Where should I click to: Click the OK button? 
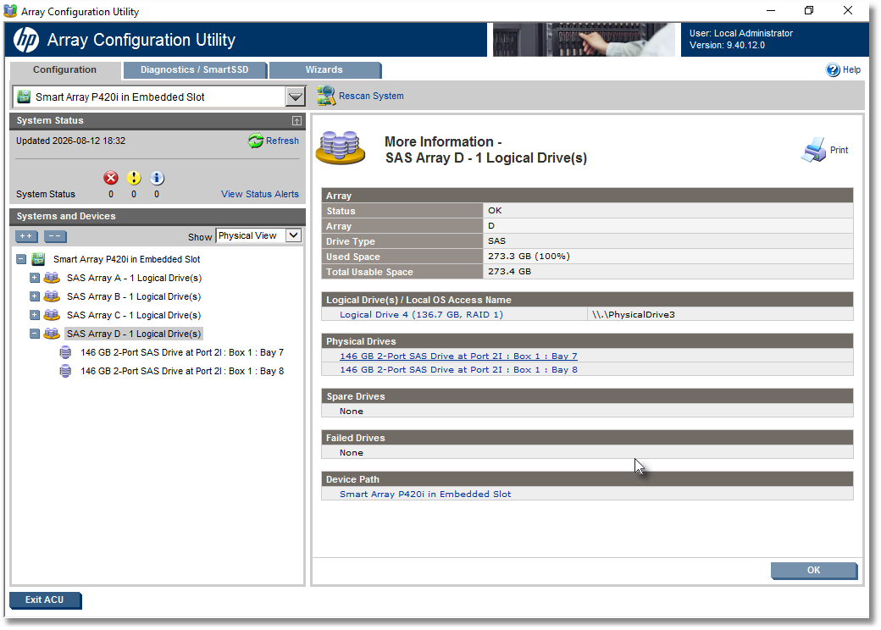(813, 571)
